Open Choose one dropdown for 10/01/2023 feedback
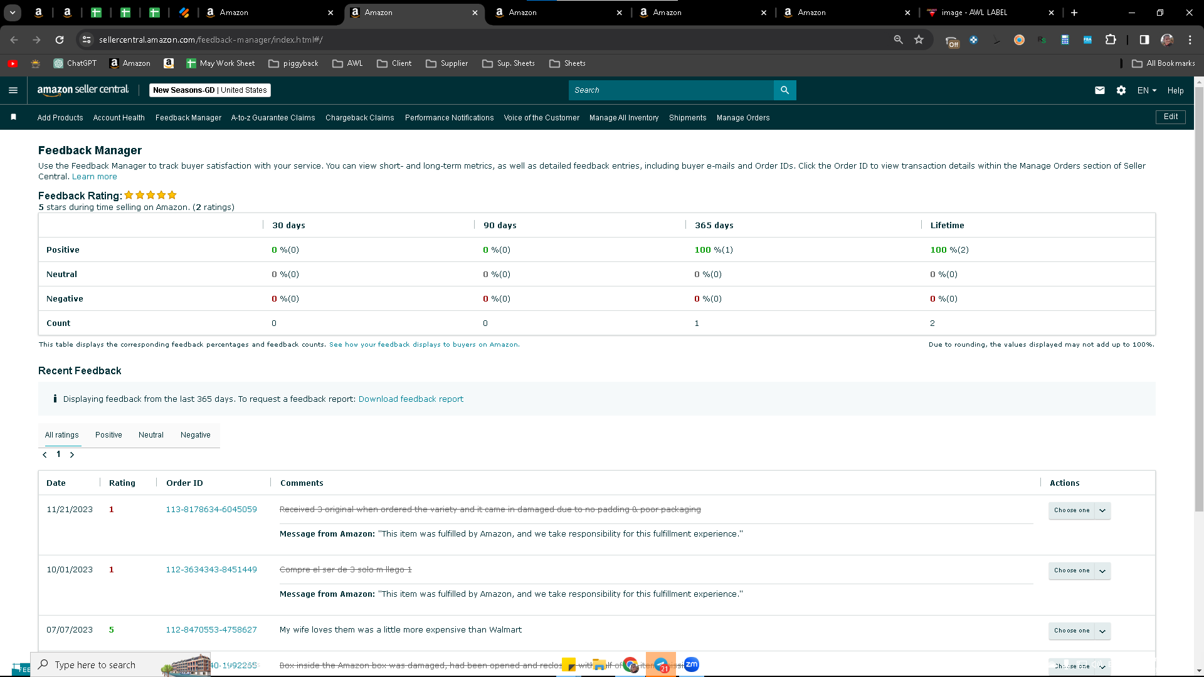This screenshot has height=677, width=1204. pos(1079,570)
